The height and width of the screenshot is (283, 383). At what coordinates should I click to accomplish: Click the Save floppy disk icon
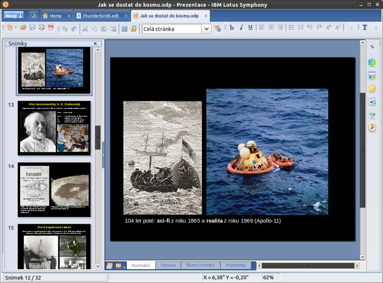(32, 27)
